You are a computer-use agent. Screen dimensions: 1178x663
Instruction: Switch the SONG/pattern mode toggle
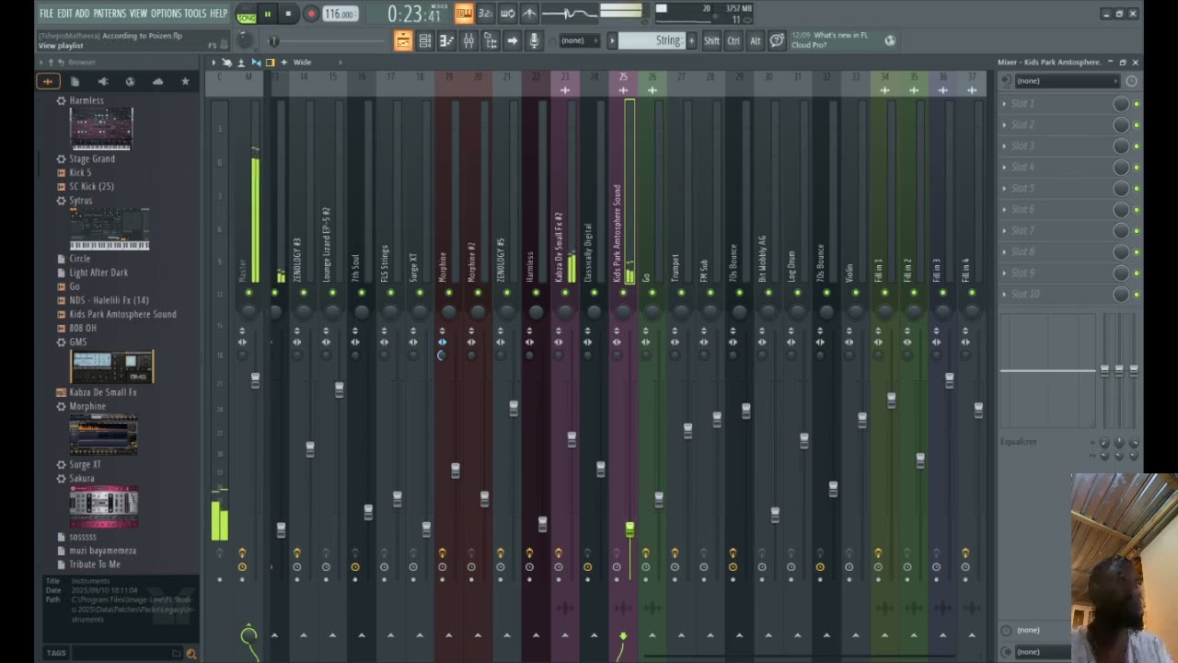tap(247, 15)
